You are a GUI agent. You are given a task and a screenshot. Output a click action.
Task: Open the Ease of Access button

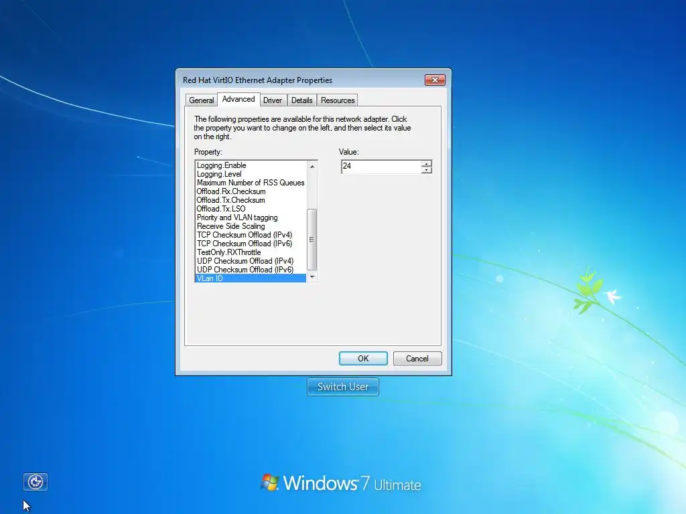coord(36,482)
